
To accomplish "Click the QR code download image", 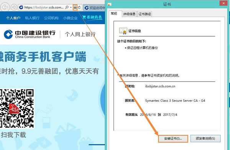I will 17,108.
